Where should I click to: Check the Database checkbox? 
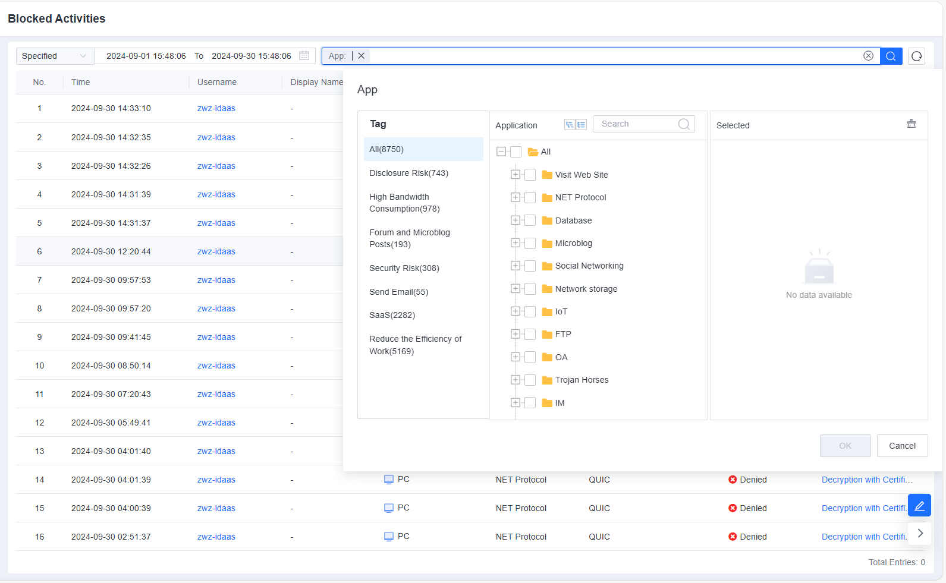pyautogui.click(x=530, y=220)
